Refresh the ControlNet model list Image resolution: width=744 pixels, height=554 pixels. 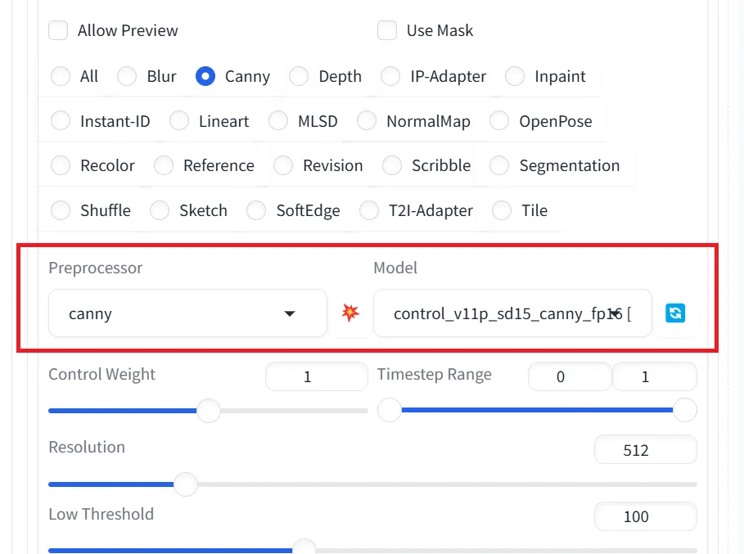point(674,313)
